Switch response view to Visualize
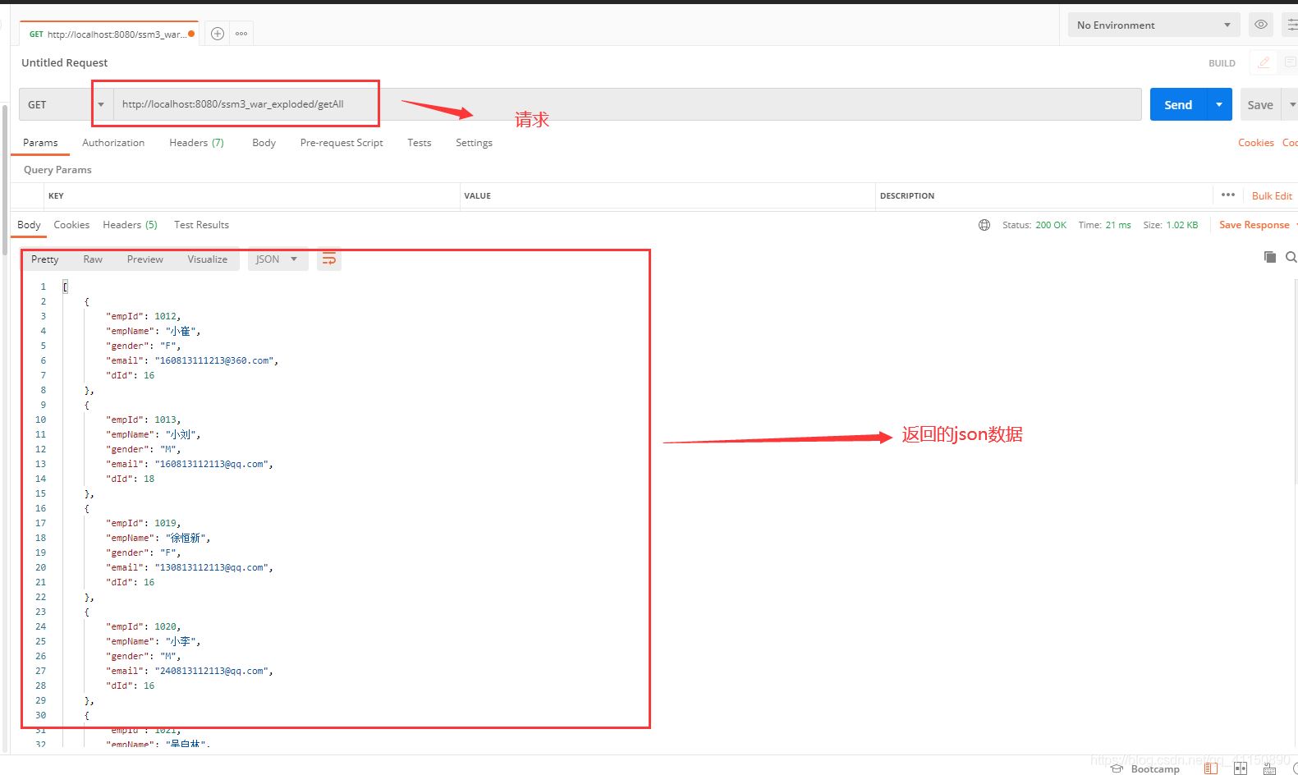Viewport: 1298px width, 775px height. tap(208, 259)
